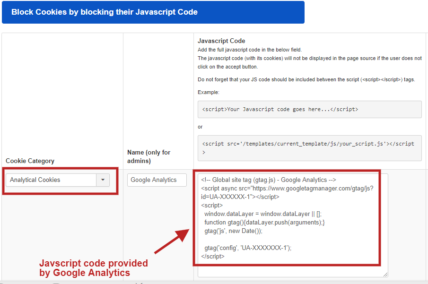This screenshot has width=428, height=284.
Task: Click the script src template example box
Action: [x=310, y=148]
